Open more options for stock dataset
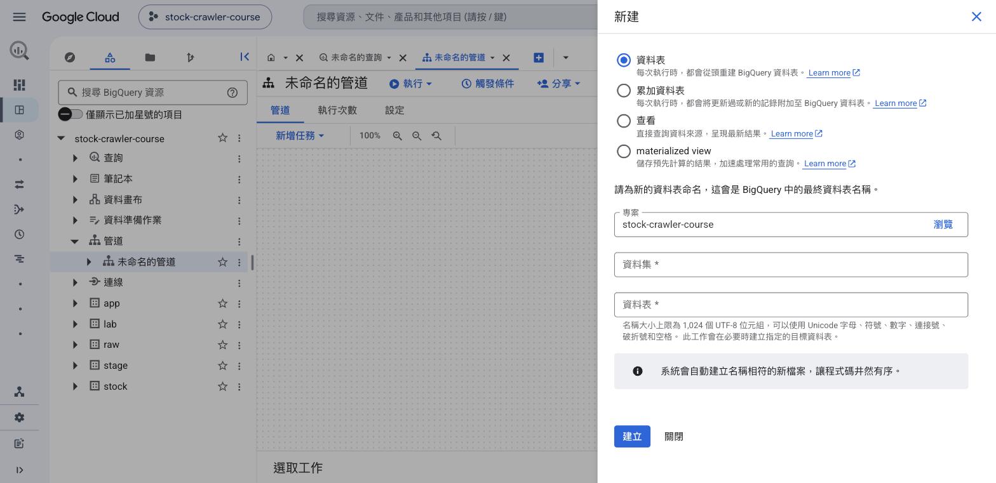The image size is (996, 483). 239,387
